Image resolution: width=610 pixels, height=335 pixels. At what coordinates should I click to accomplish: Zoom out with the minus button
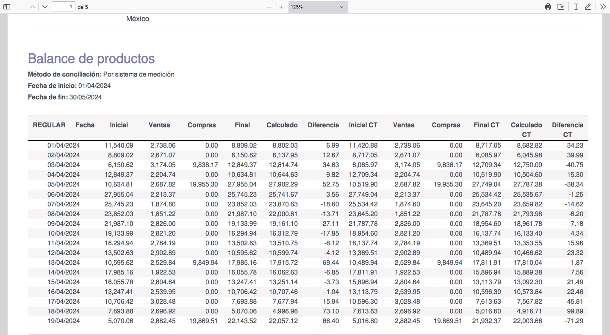pyautogui.click(x=269, y=7)
